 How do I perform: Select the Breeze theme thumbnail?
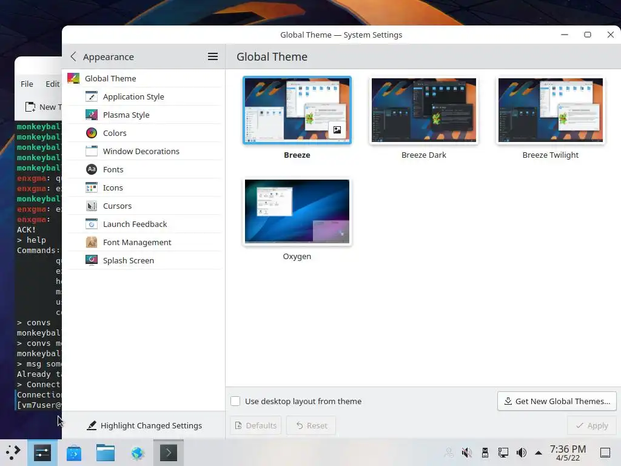297,110
